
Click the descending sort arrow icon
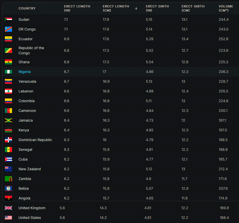pos(136,8)
